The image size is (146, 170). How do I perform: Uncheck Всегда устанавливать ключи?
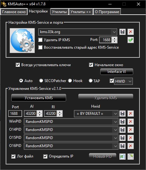(x=18, y=65)
